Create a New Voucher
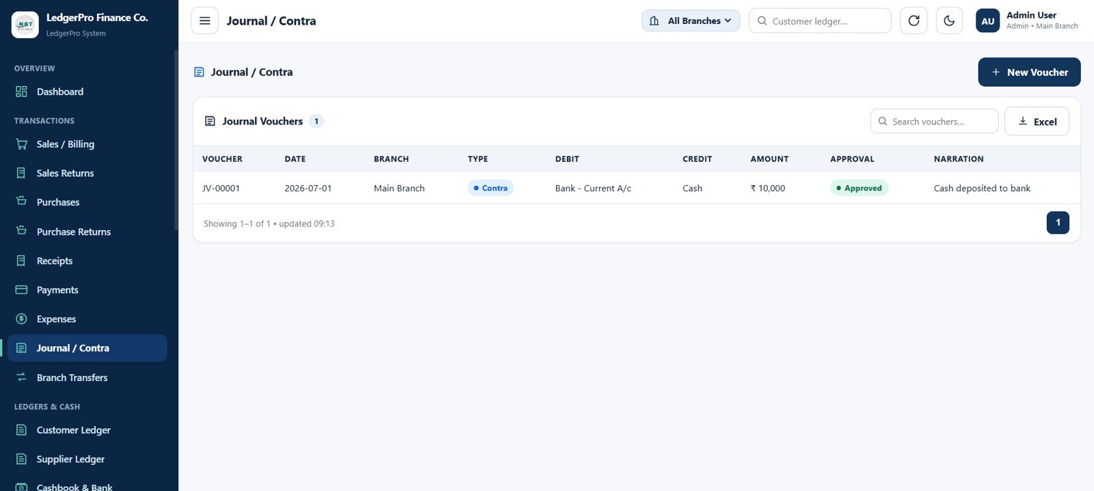The width and height of the screenshot is (1094, 491). [x=1029, y=72]
